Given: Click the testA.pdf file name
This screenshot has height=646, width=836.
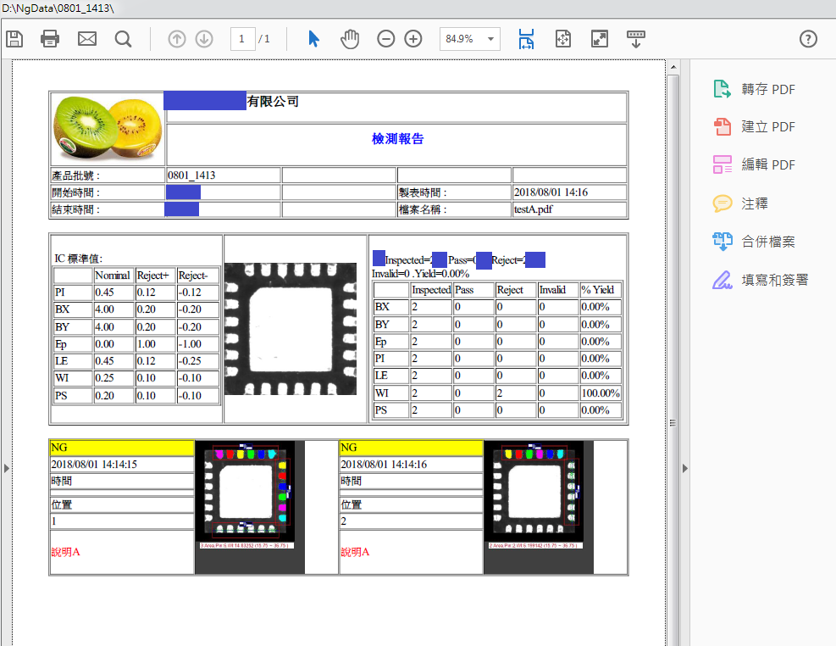Looking at the screenshot, I should click(533, 209).
